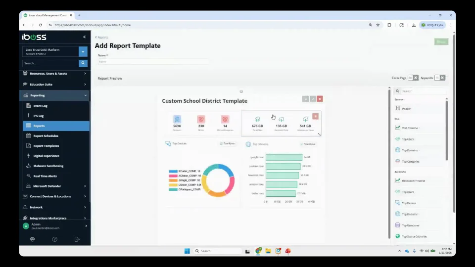
Task: Click the logout icon at sidebar bottom
Action: coord(77,239)
